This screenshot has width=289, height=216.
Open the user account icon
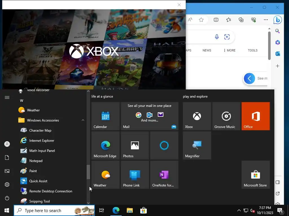pyautogui.click(x=7, y=144)
